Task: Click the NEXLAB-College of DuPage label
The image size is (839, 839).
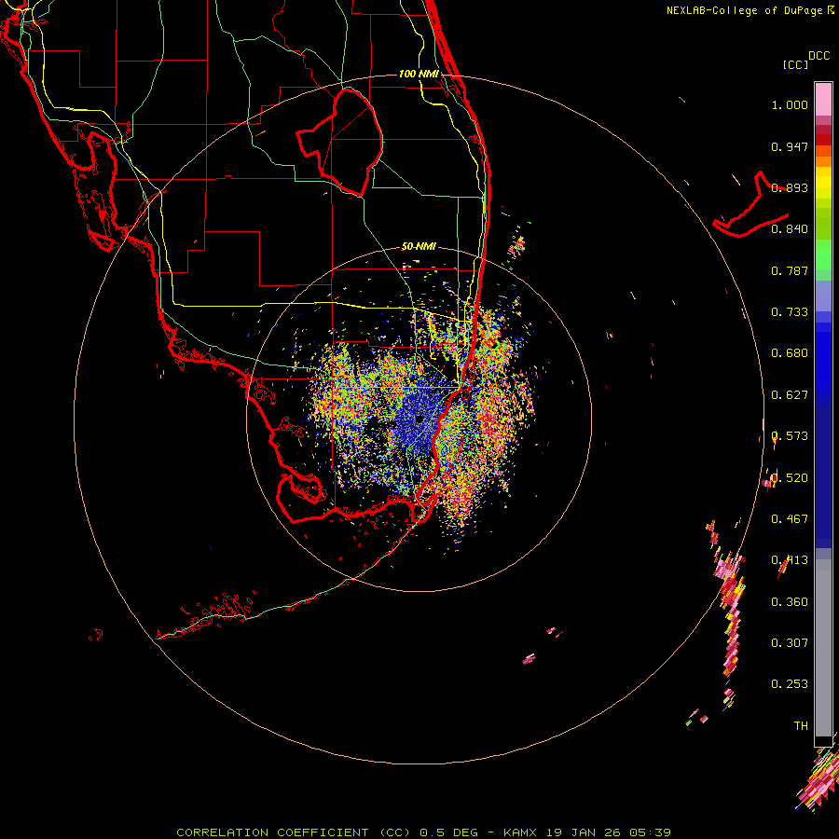Action: [x=744, y=10]
